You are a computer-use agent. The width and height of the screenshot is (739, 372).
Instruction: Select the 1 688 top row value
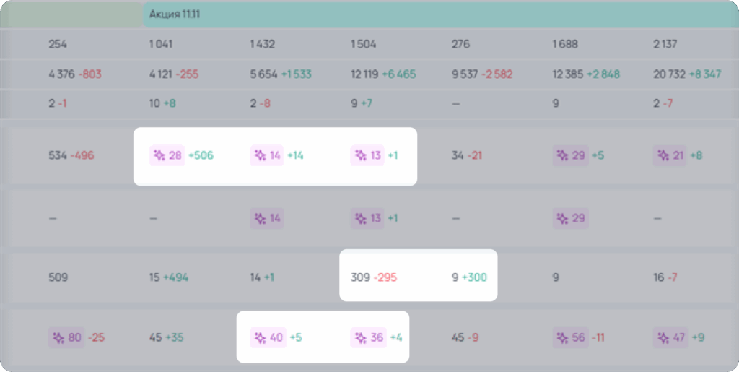(565, 44)
